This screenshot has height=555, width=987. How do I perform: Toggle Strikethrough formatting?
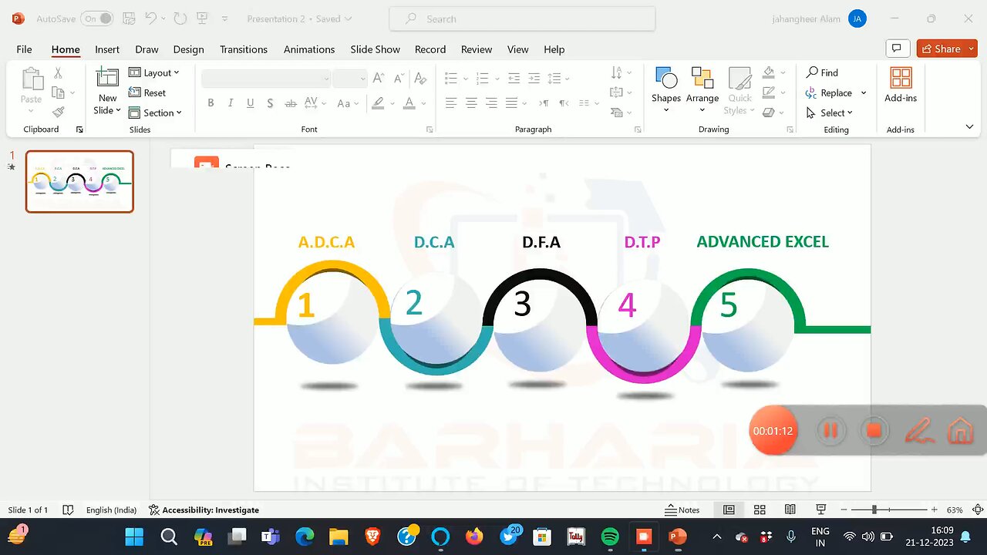pos(291,103)
